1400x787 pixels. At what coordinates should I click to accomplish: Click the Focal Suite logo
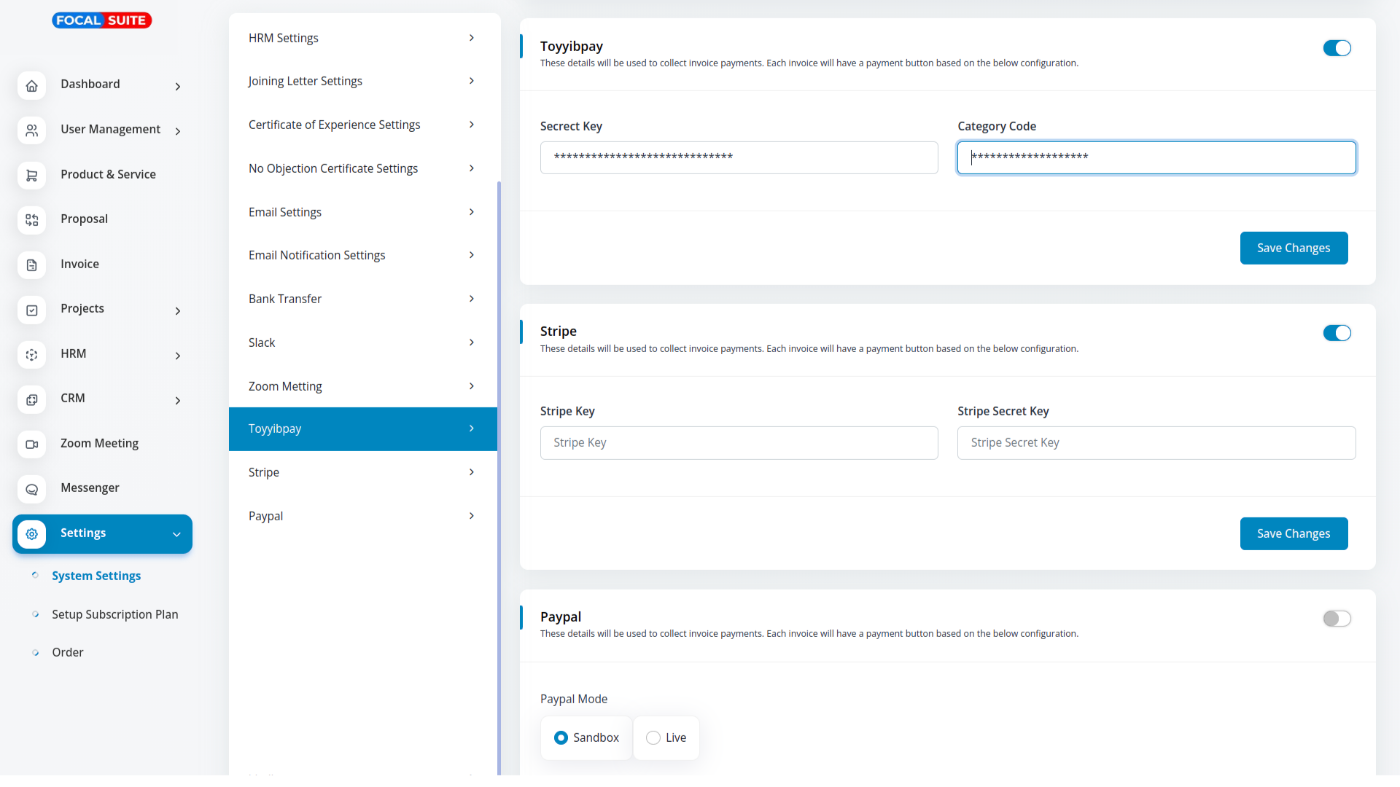click(101, 20)
